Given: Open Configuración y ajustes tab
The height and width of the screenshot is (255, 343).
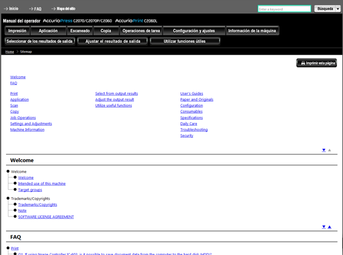Looking at the screenshot, I should (x=194, y=31).
